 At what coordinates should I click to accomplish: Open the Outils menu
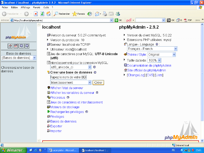tap(46, 7)
